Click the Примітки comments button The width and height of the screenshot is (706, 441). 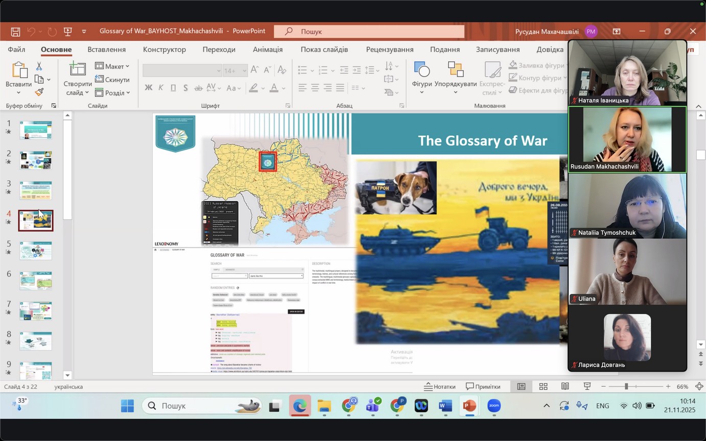483,386
